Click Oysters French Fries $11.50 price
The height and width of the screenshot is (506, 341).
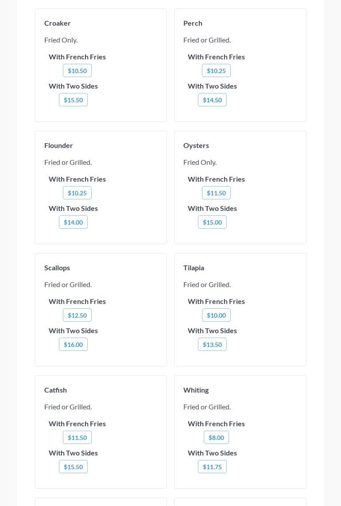(216, 193)
